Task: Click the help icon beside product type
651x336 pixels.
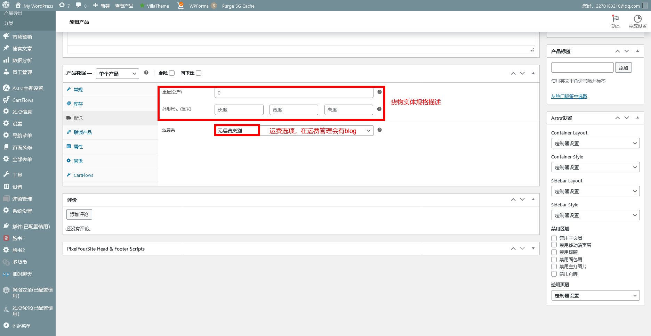Action: click(146, 73)
